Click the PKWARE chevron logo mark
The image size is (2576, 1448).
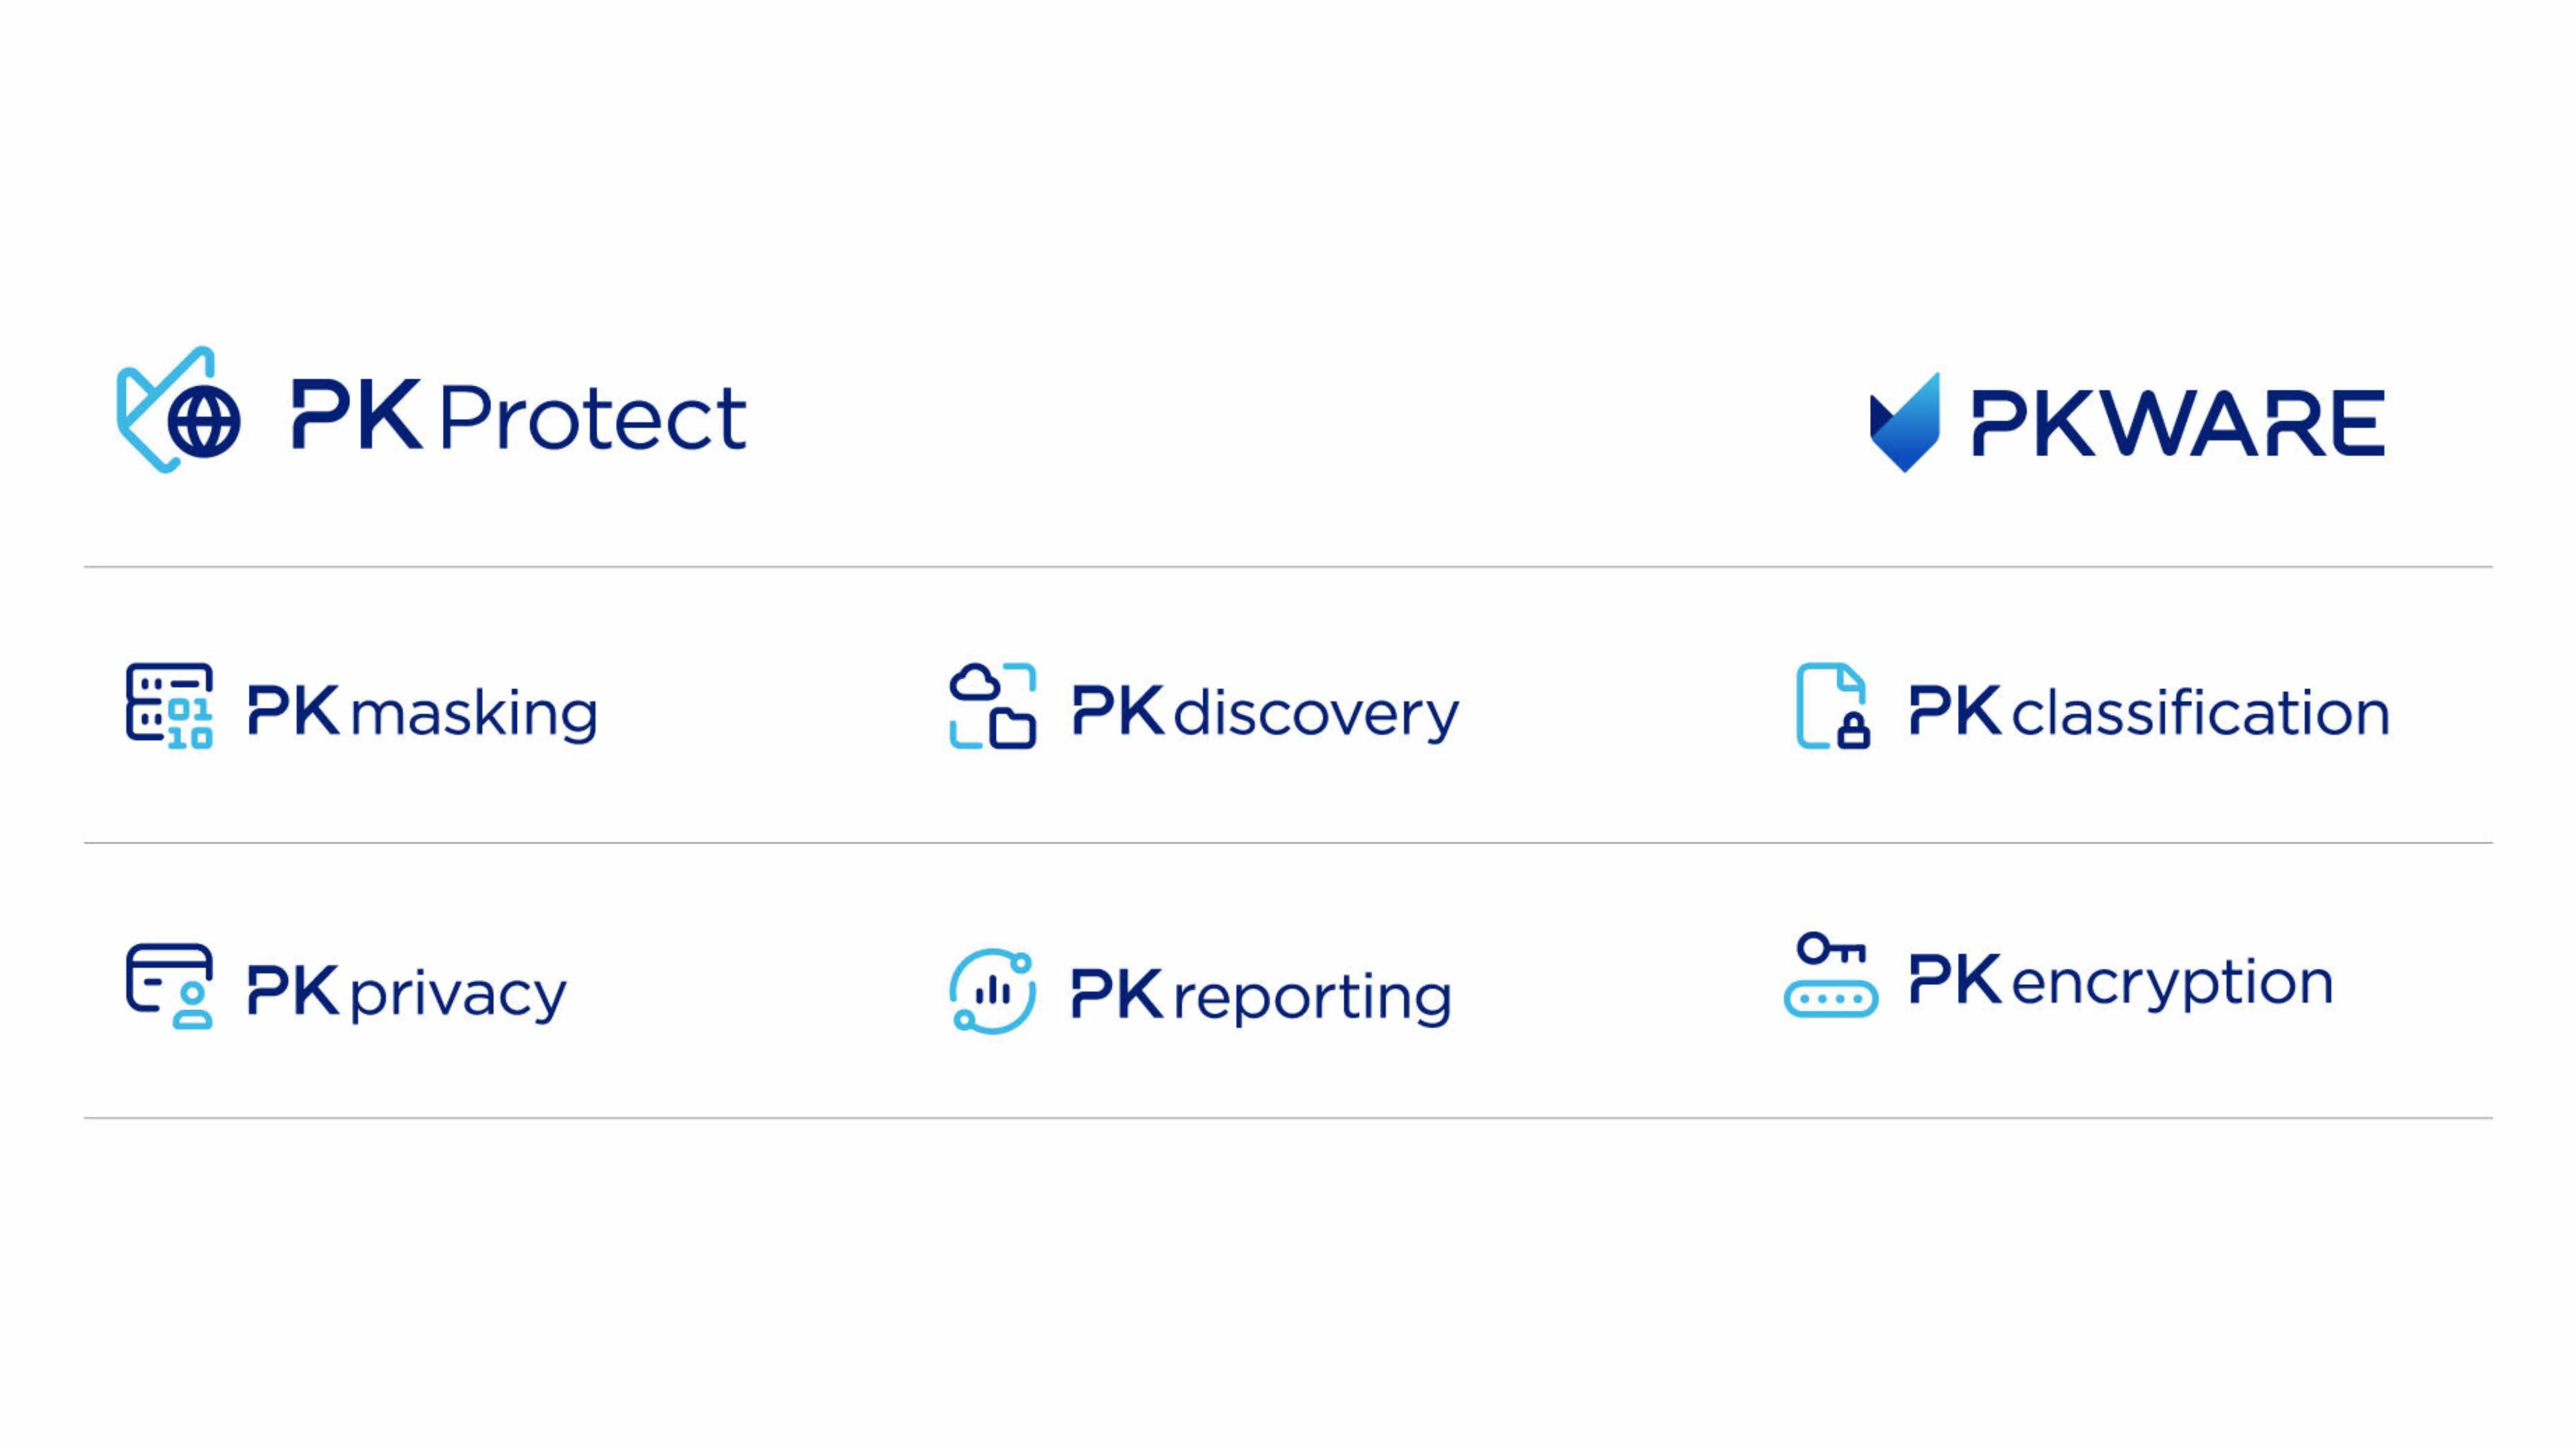pos(1905,422)
